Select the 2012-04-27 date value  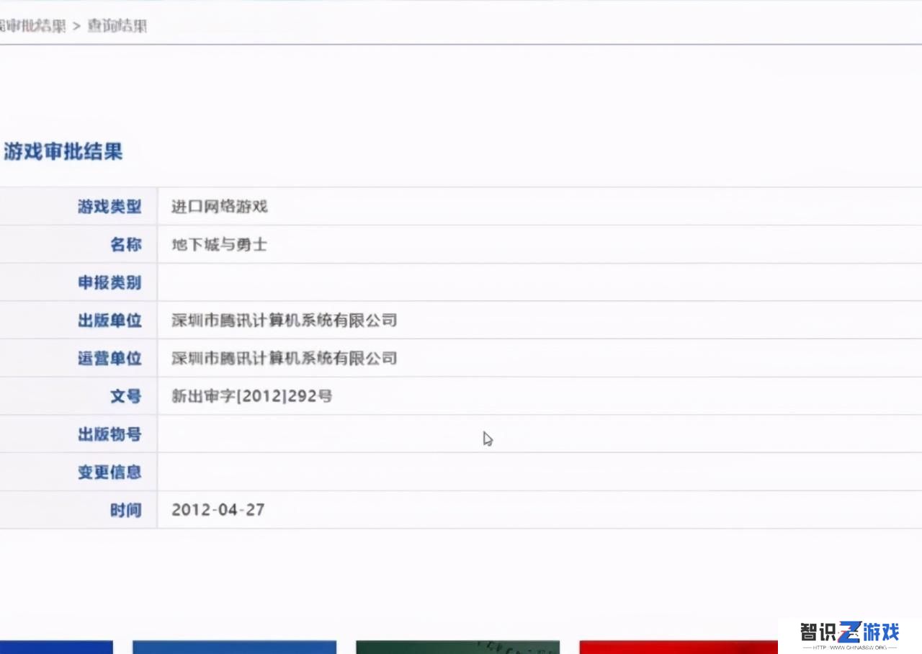coord(218,510)
